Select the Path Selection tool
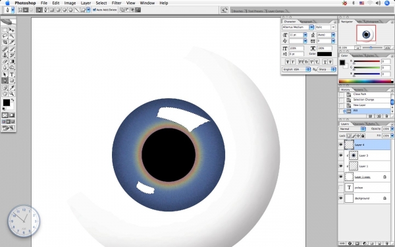Image resolution: width=395 pixels, height=247 pixels. 5,74
